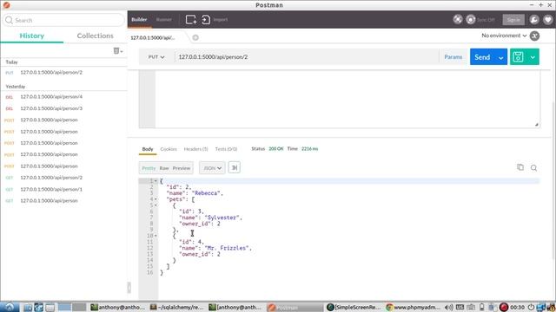Click the new tab window icon in header
Viewport: 556px width, 312px height.
pos(191,19)
